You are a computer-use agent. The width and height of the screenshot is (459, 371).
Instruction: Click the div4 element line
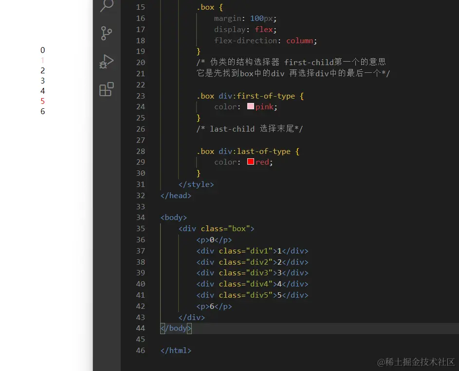click(252, 284)
